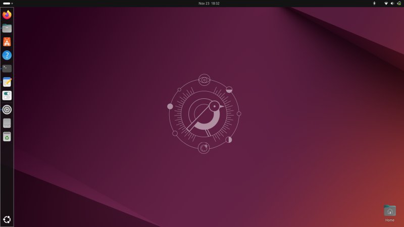The image size is (404, 227).
Task: Open the SSD drive icon in the dock
Action: tap(7, 123)
